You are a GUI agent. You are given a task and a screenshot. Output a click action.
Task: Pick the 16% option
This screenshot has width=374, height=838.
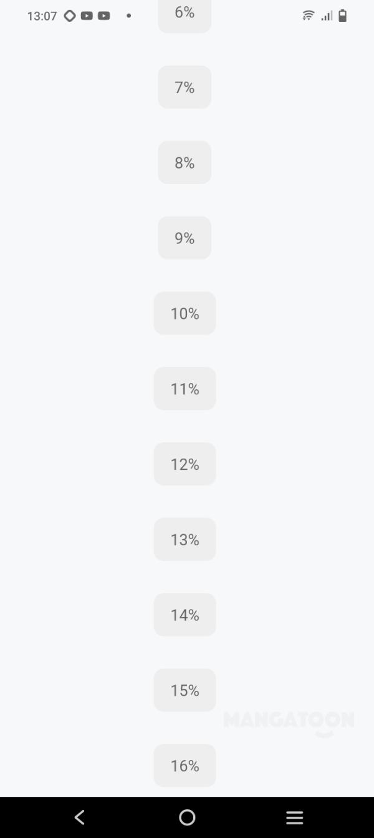pos(185,766)
